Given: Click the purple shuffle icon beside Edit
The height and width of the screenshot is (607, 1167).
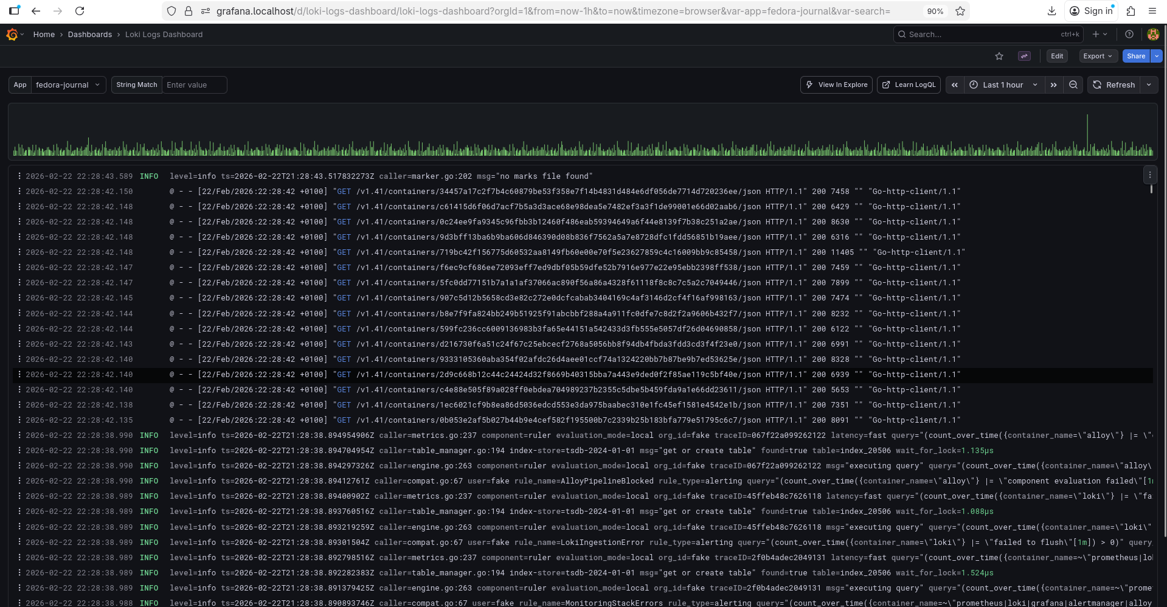Looking at the screenshot, I should 1024,56.
